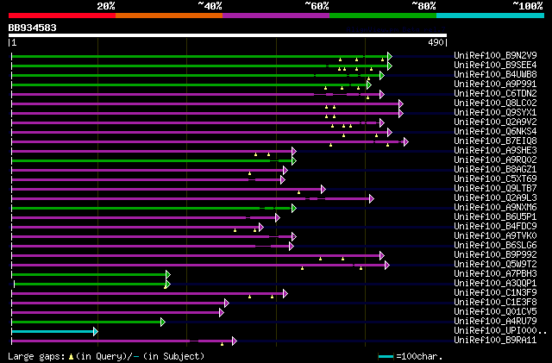Click the arrowhead on the UniRef100_Q5W9T2 row
Viewport: 552px width, 363px height.
coord(387,265)
